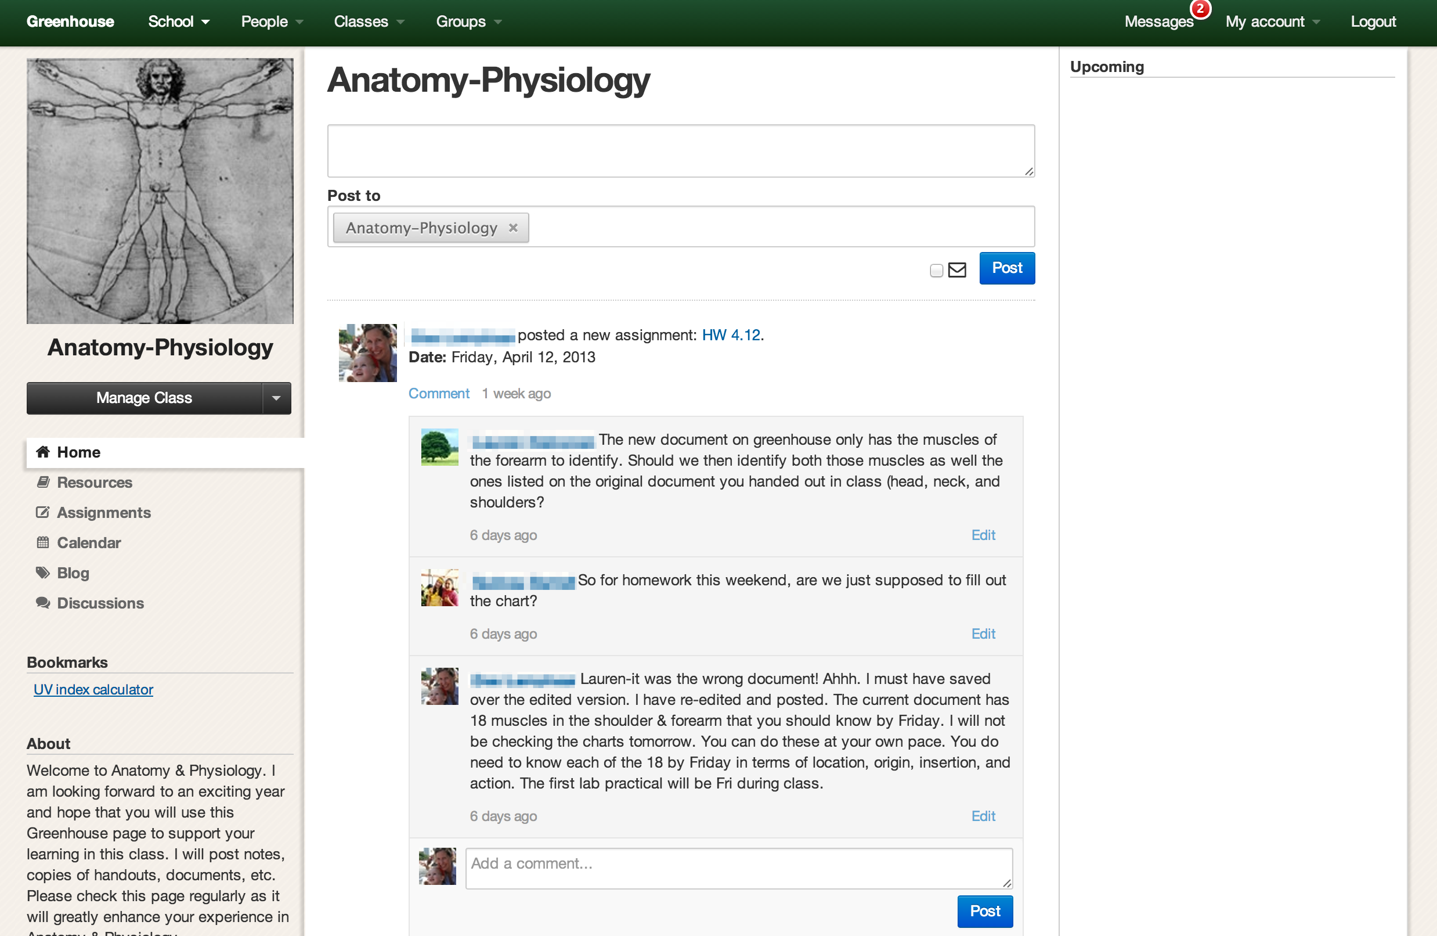The width and height of the screenshot is (1437, 936).
Task: Click Logout in the top bar
Action: click(x=1373, y=21)
